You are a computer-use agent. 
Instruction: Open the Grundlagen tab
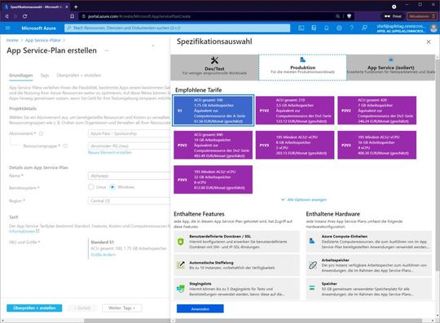pyautogui.click(x=20, y=76)
